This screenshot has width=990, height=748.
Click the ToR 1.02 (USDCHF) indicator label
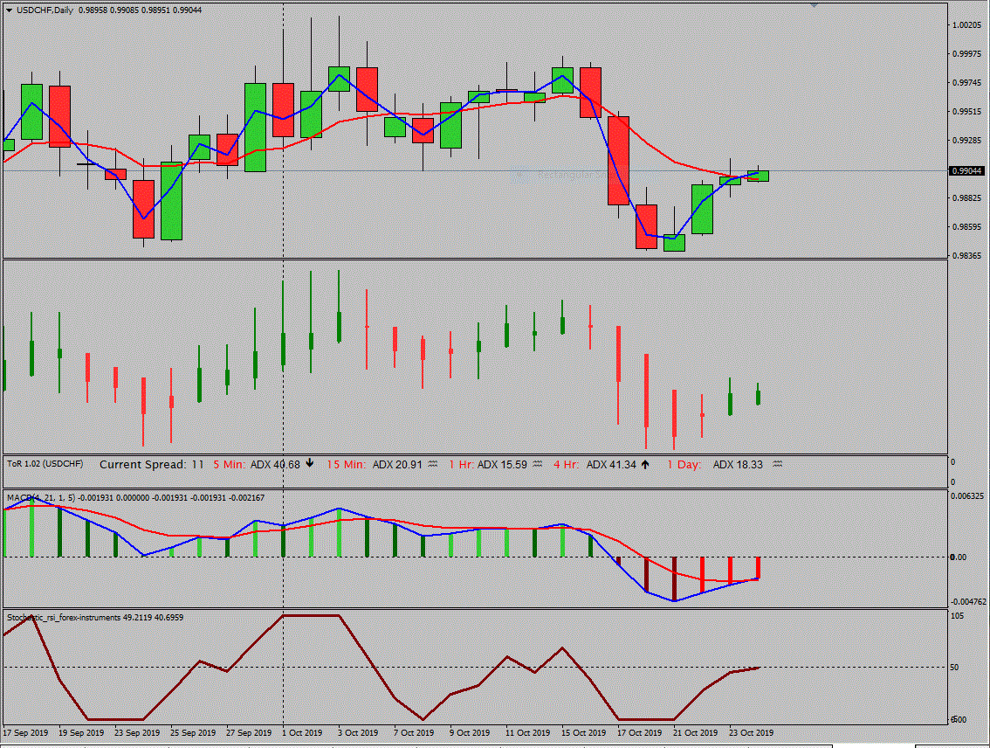tap(45, 464)
